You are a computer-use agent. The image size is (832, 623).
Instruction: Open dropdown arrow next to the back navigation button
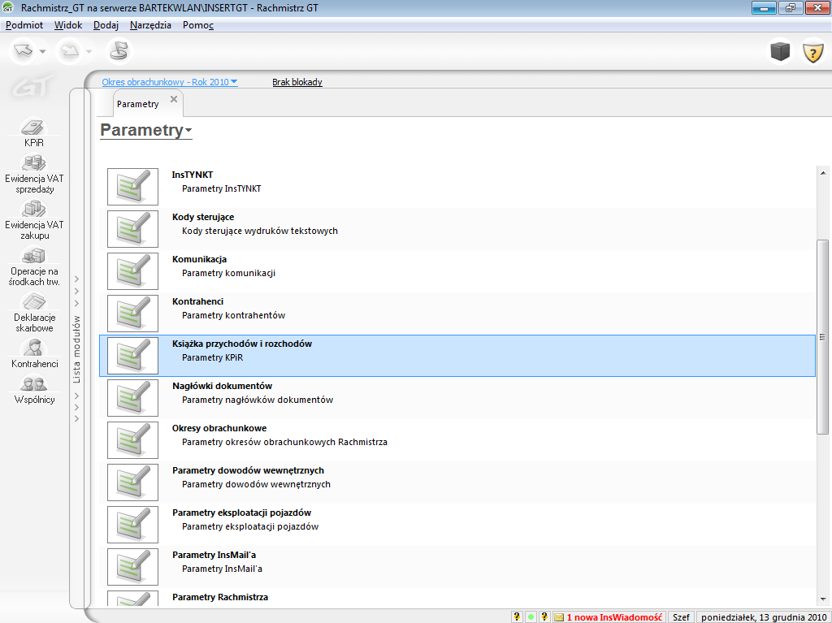[x=43, y=52]
